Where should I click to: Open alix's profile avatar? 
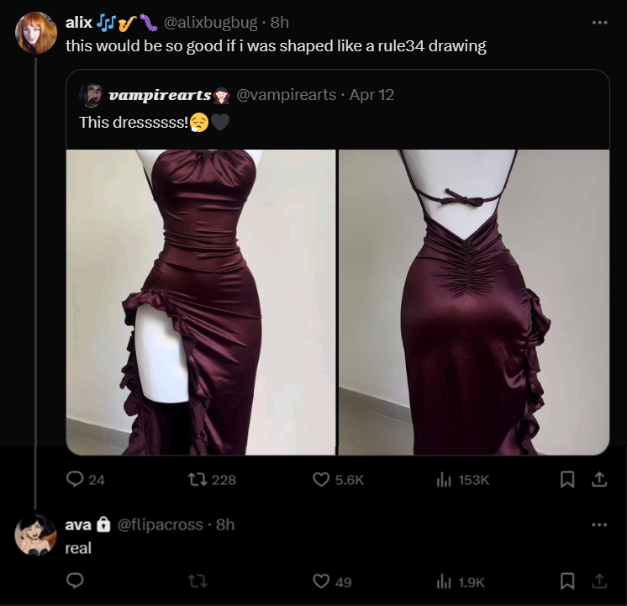[36, 33]
